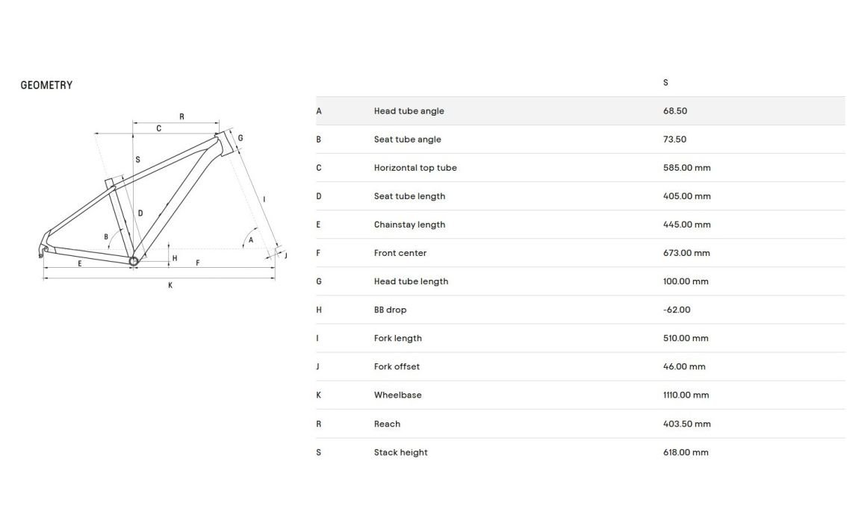847x529 pixels.
Task: Click the R reach marker atop diagram
Action: pyautogui.click(x=181, y=116)
